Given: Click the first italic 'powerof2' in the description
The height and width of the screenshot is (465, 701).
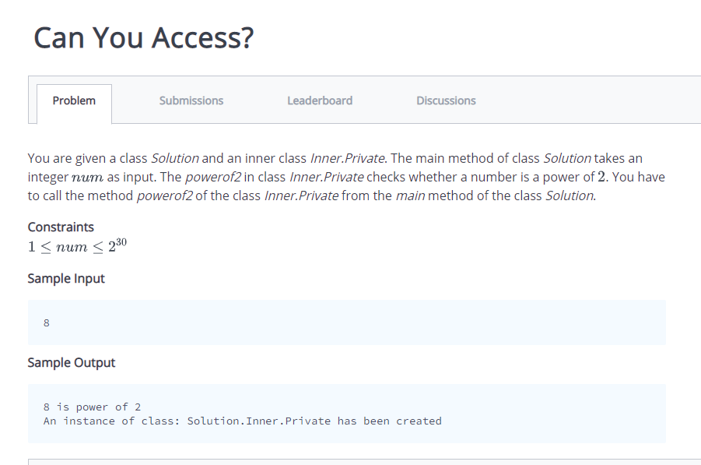Looking at the screenshot, I should click(213, 178).
